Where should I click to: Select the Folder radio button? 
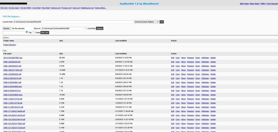[34, 32]
